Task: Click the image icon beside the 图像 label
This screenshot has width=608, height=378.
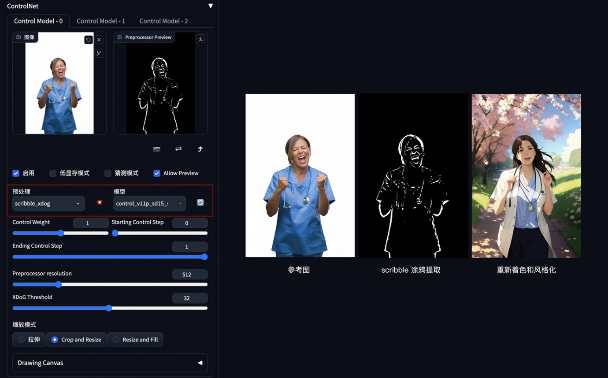Action: 19,37
